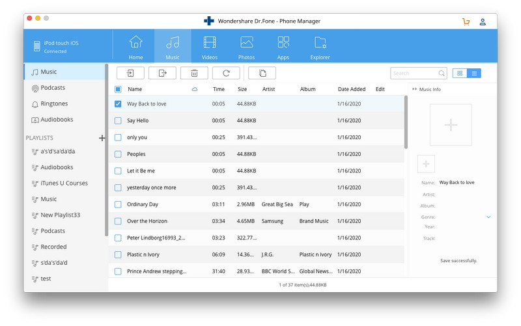Image resolution: width=521 pixels, height=326 pixels.
Task: Open the iTunes U Courses playlist
Action: point(64,183)
